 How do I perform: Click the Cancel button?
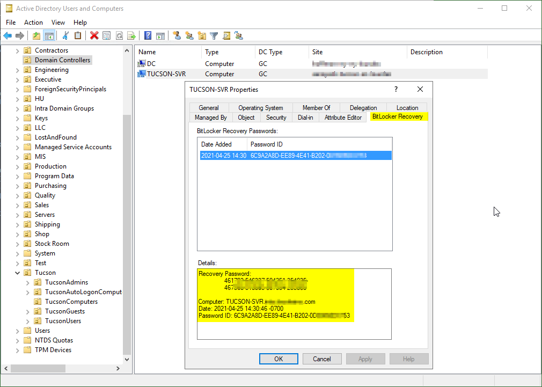322,359
